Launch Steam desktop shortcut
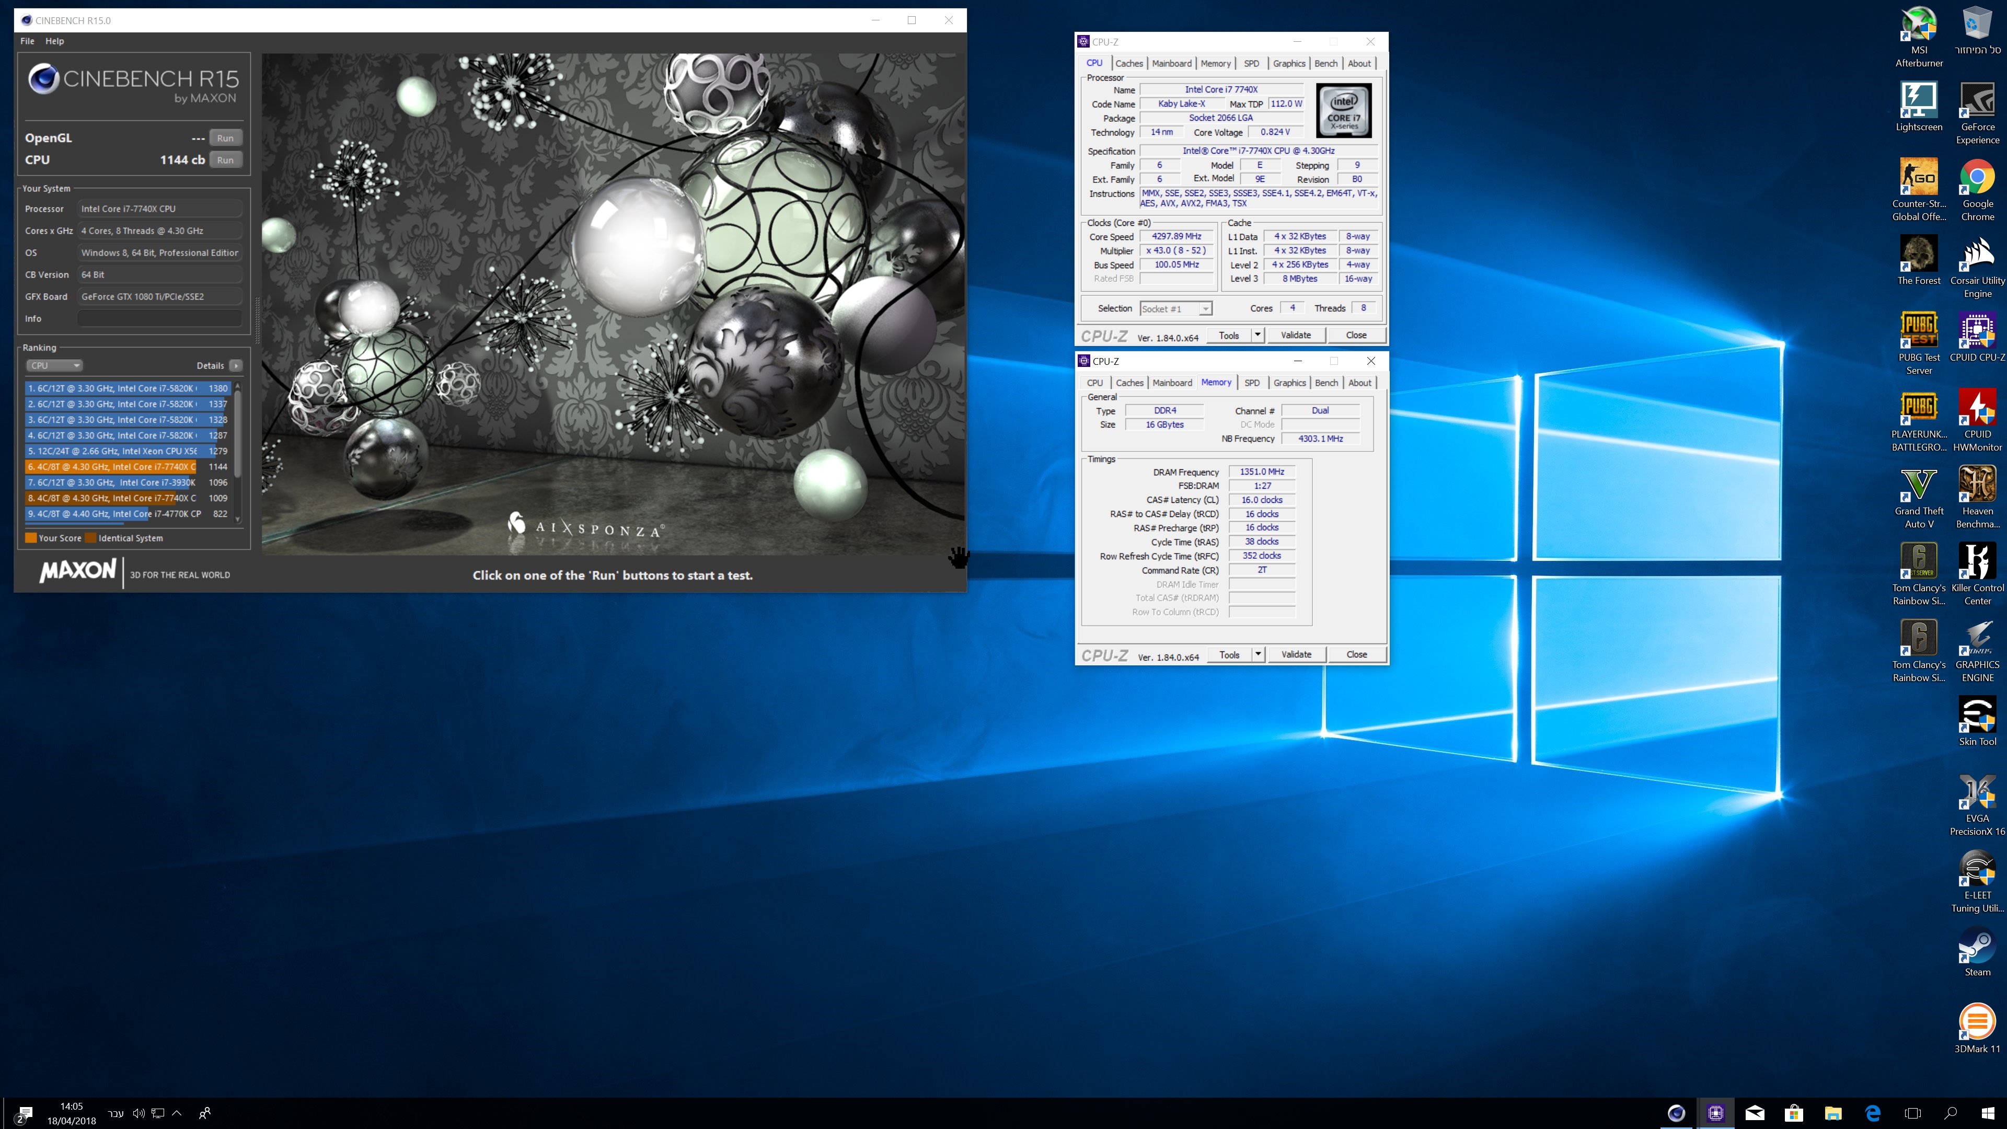This screenshot has height=1129, width=2007. [x=1977, y=952]
